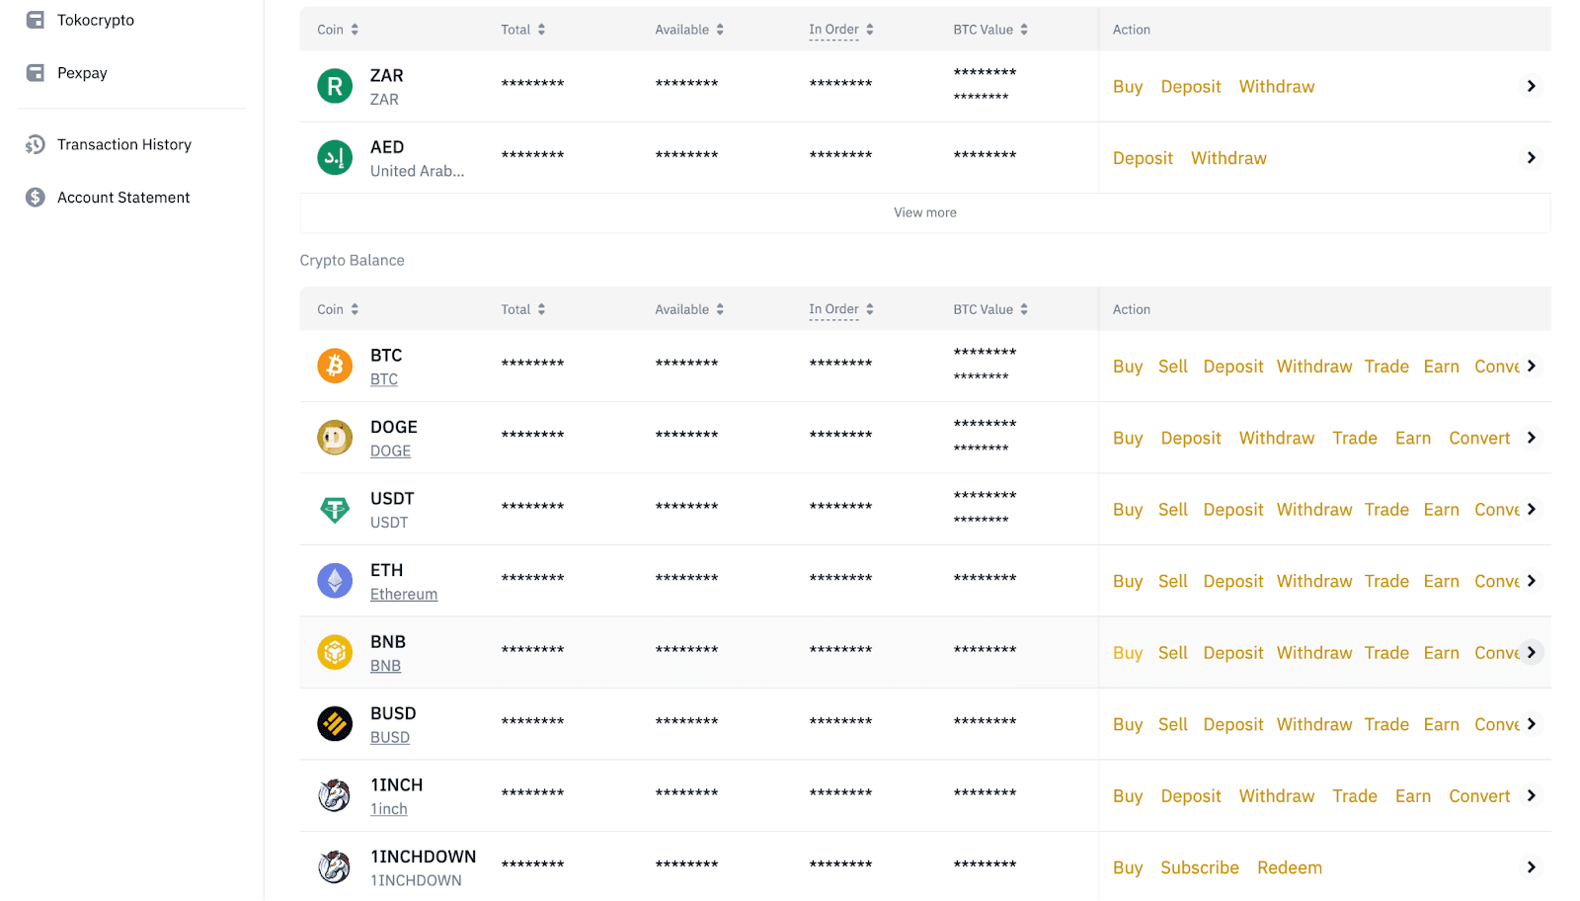1580x901 pixels.
Task: Buy BNB
Action: coord(1128,653)
